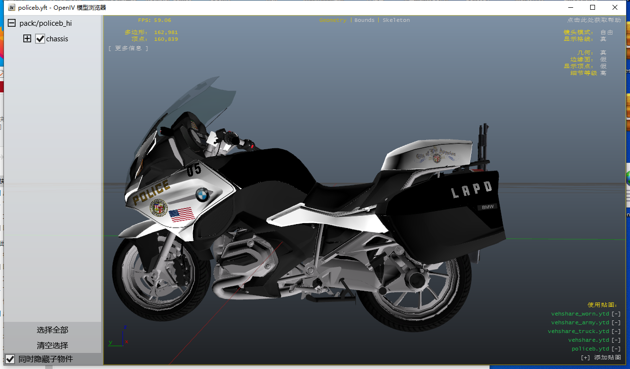Viewport: 630px width, 369px height.
Task: Maximize the OpenIV model viewer window
Action: tap(593, 7)
